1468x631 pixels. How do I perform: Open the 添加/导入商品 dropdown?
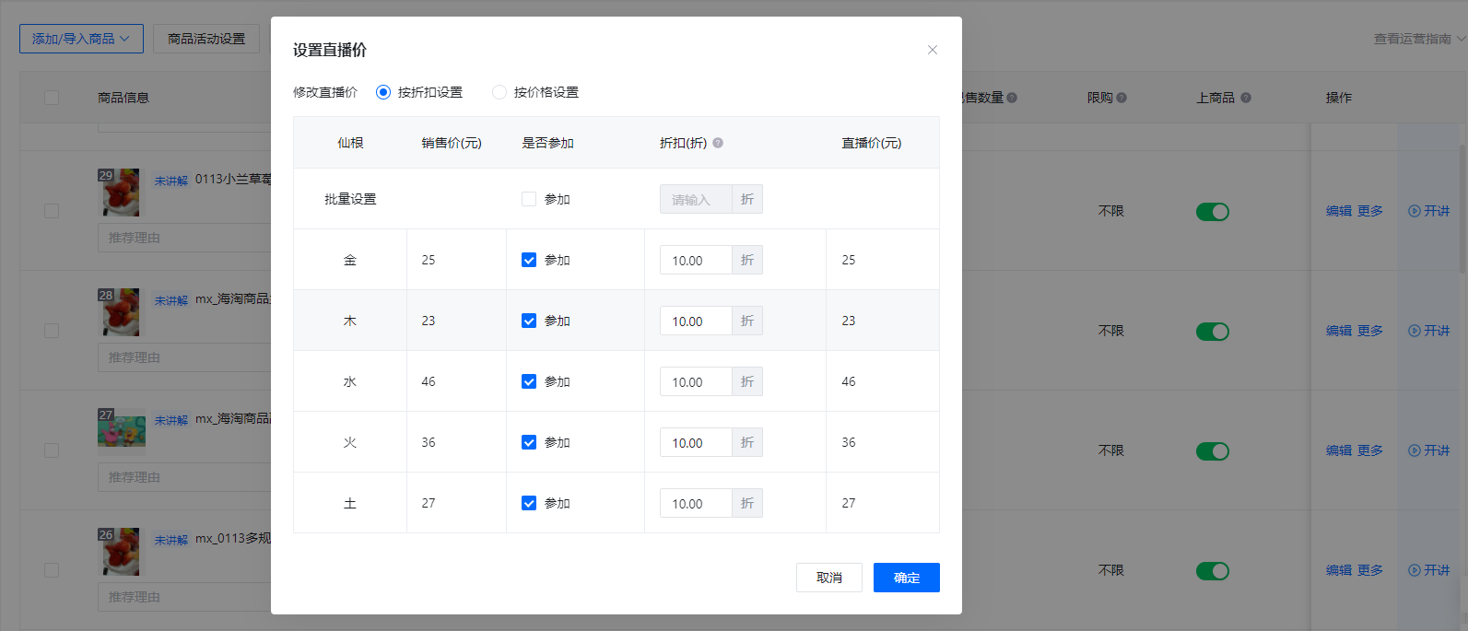point(81,39)
